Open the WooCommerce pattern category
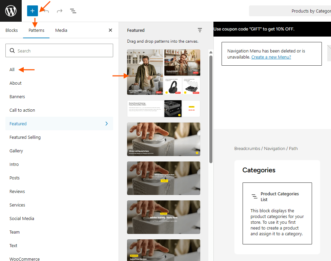This screenshot has width=331, height=261. [x=24, y=259]
